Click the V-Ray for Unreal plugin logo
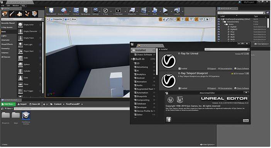Image resolution: width=271 pixels, height=148 pixels. pos(169,61)
